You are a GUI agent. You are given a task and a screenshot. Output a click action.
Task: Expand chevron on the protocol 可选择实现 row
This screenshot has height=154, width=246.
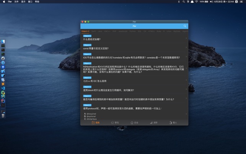point(186,114)
